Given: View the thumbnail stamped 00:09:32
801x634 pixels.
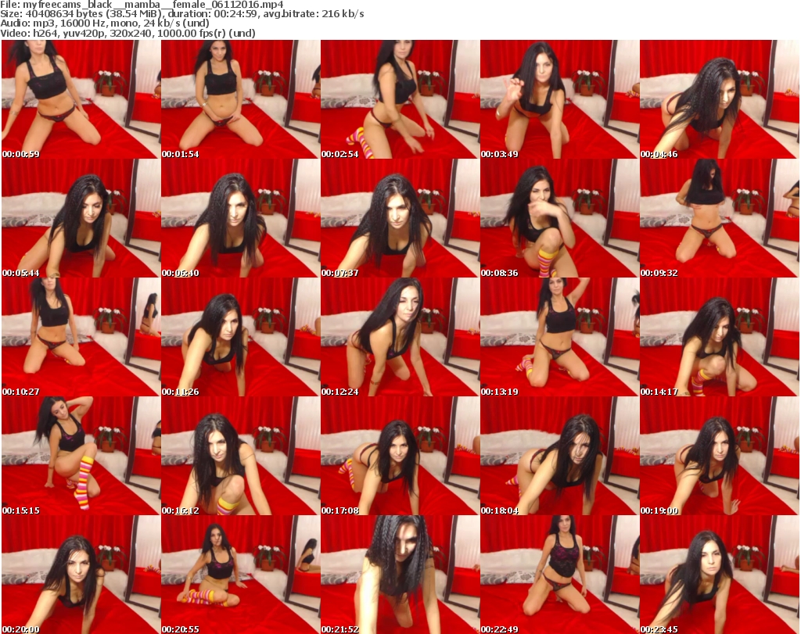Looking at the screenshot, I should pyautogui.click(x=720, y=218).
